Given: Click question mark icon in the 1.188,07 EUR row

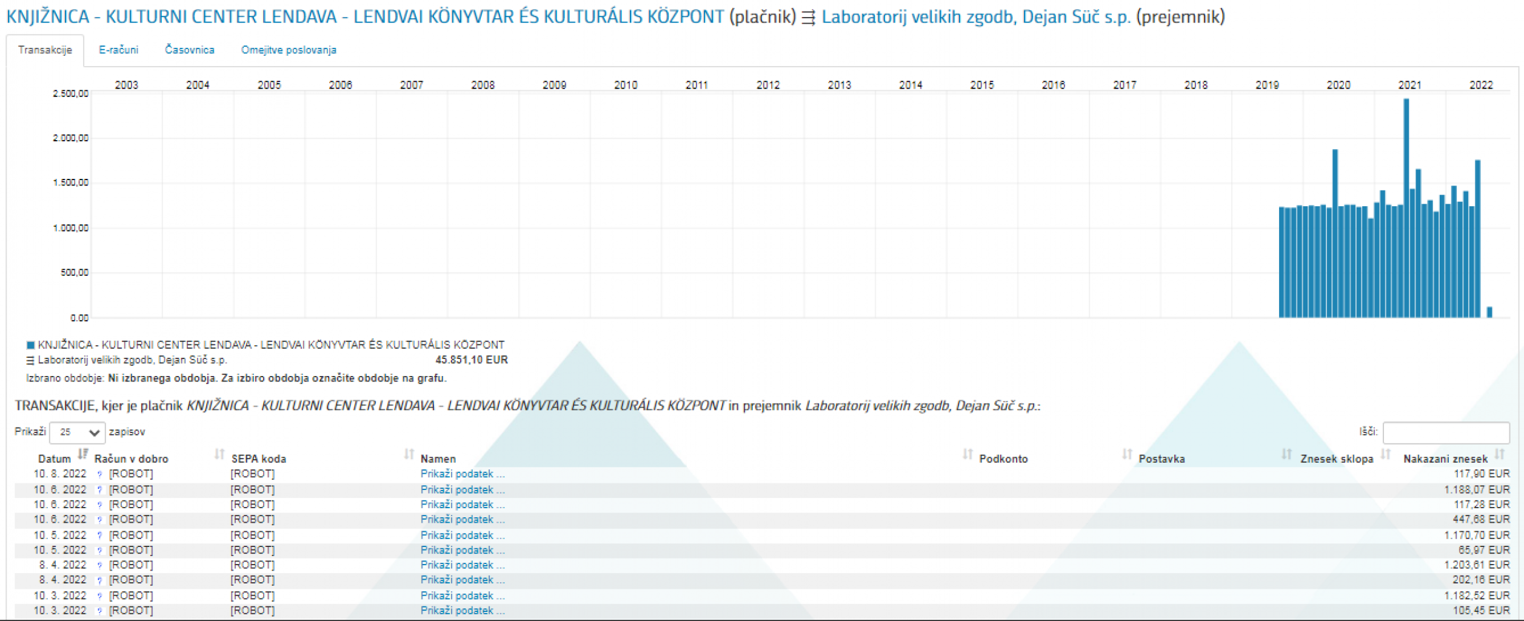Looking at the screenshot, I should [x=100, y=490].
